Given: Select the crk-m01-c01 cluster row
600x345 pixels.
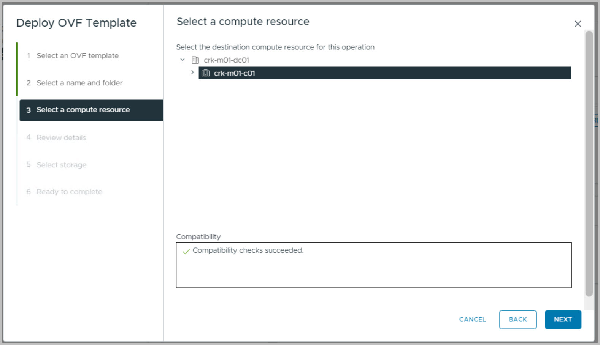Looking at the screenshot, I should pos(384,73).
